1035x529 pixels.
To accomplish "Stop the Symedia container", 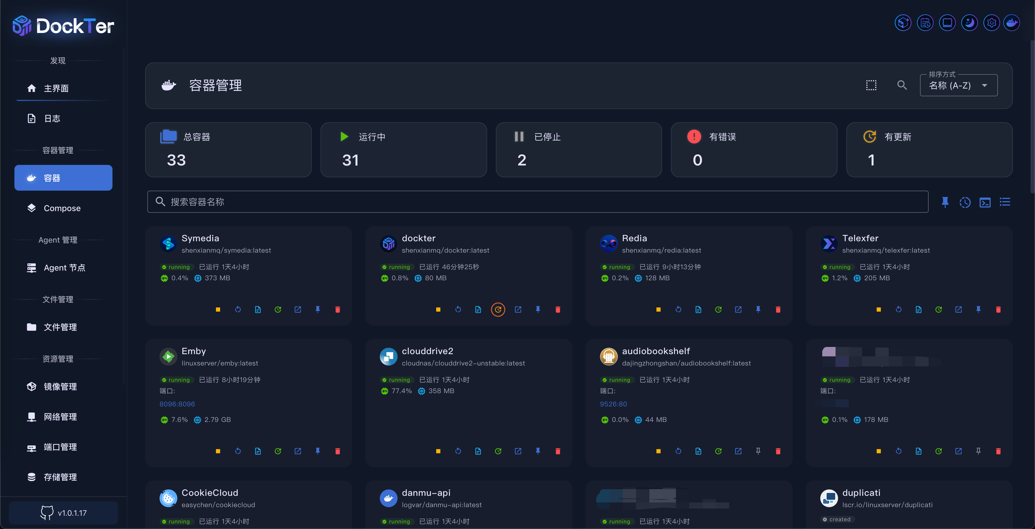I will pos(218,309).
